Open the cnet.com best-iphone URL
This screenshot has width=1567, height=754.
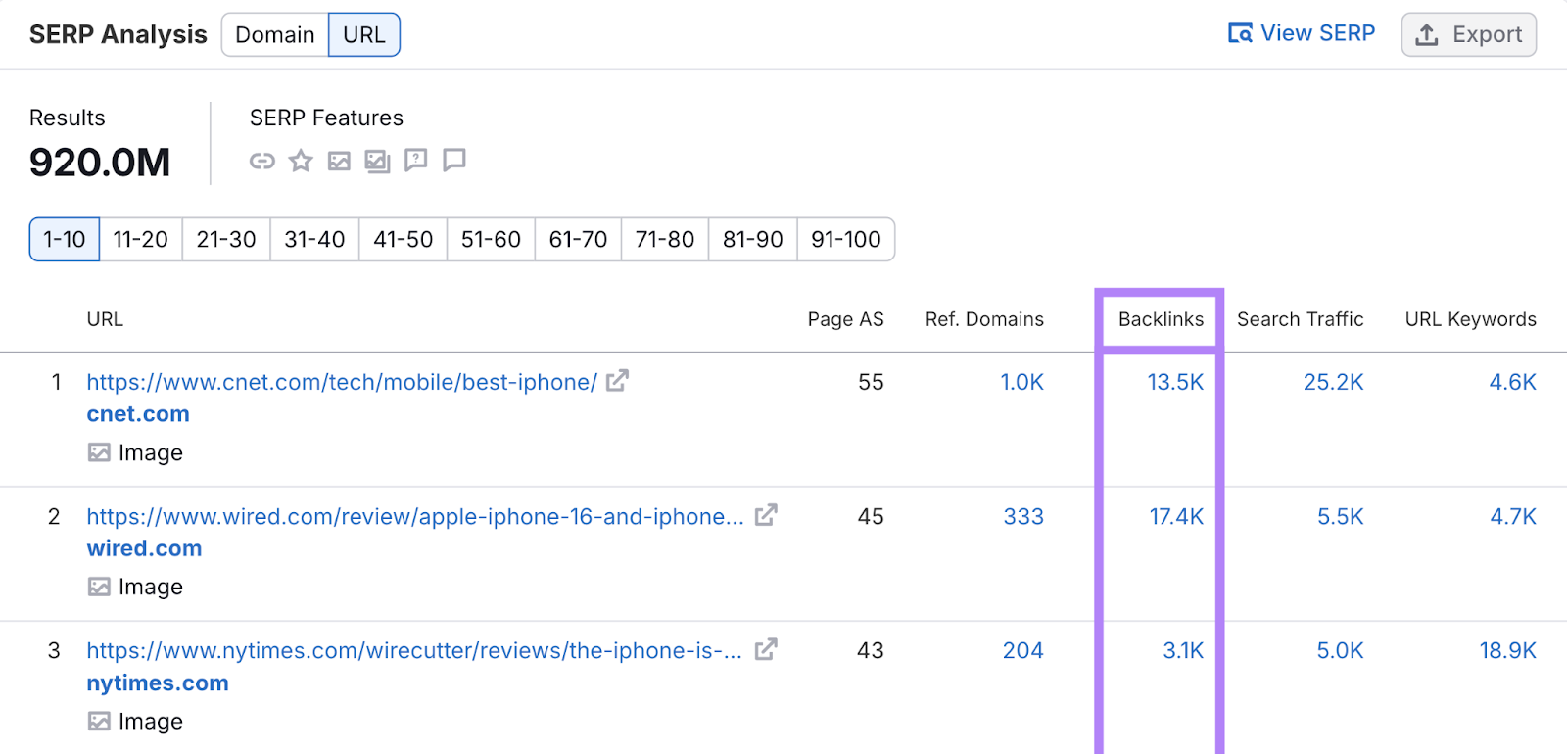(342, 382)
